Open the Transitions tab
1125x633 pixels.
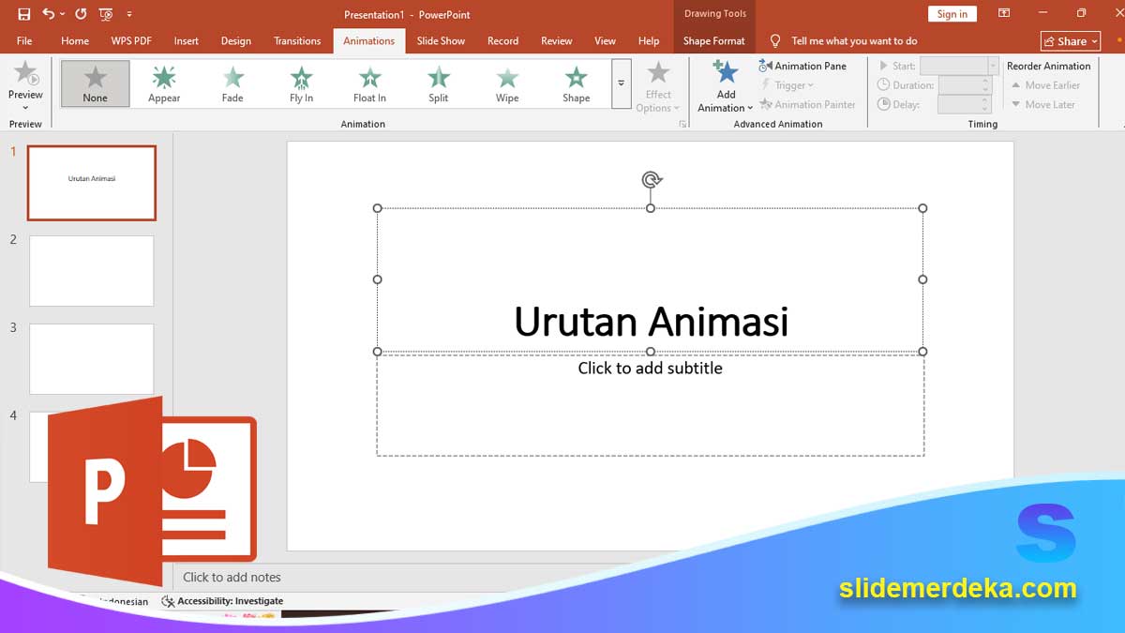297,40
